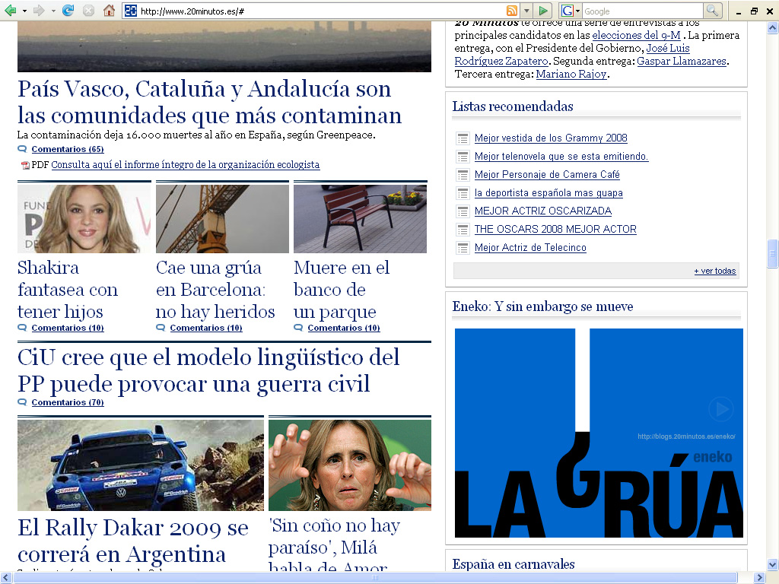The height and width of the screenshot is (584, 779).
Task: Click list icon beside Mejor vestida de los Grammy
Action: pos(463,138)
